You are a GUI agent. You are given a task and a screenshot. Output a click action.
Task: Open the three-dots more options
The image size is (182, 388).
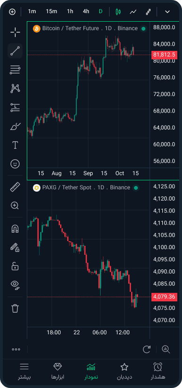coord(16,349)
